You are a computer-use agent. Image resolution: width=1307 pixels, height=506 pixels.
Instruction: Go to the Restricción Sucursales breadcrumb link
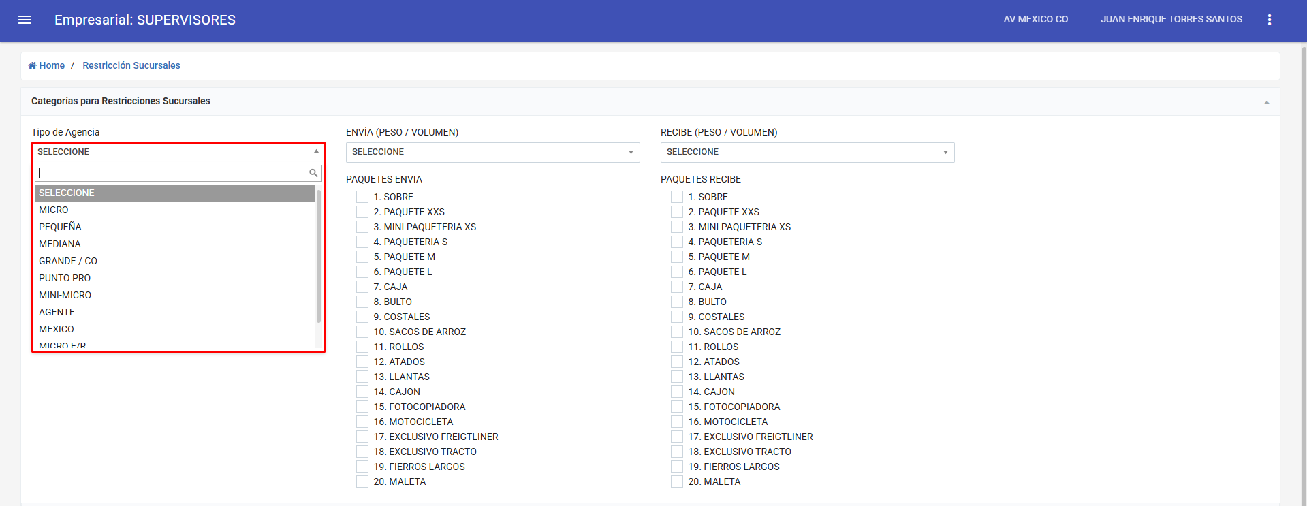(x=131, y=65)
